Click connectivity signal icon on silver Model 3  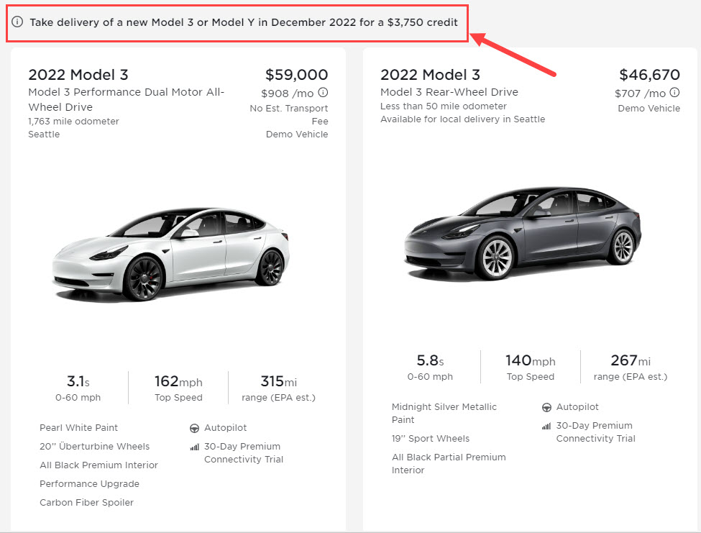[546, 426]
